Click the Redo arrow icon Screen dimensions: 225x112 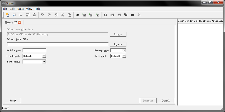coord(49,15)
